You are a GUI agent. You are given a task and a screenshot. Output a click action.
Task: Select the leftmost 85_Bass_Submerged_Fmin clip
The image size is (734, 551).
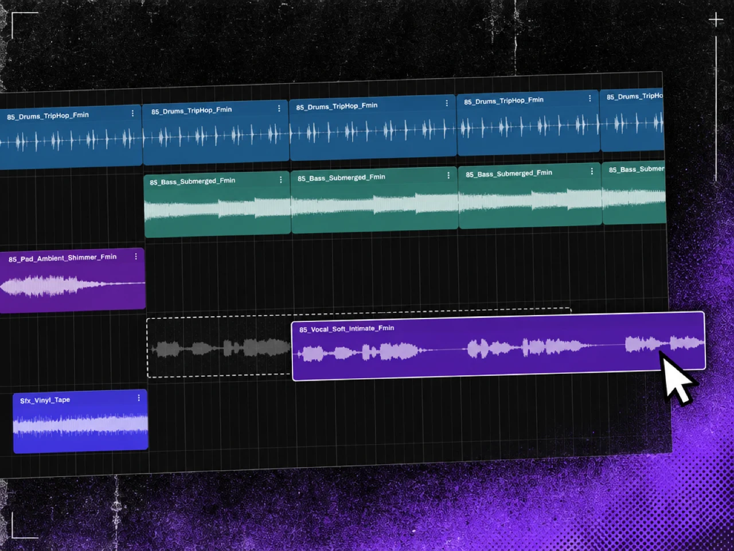click(x=217, y=204)
